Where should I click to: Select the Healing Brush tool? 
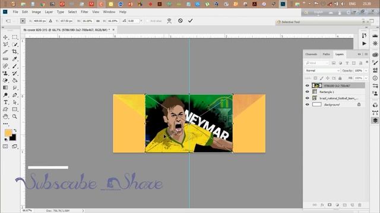click(x=5, y=66)
